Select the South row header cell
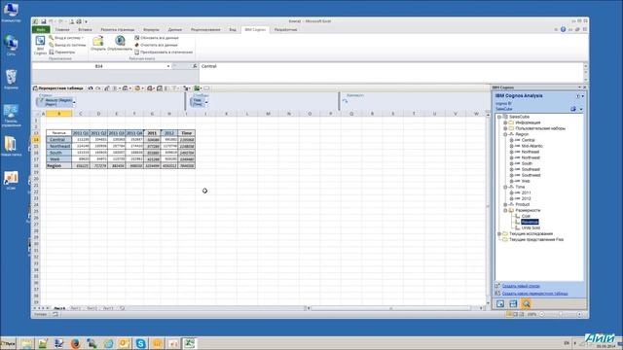Image resolution: width=623 pixels, height=350 pixels. [58, 153]
